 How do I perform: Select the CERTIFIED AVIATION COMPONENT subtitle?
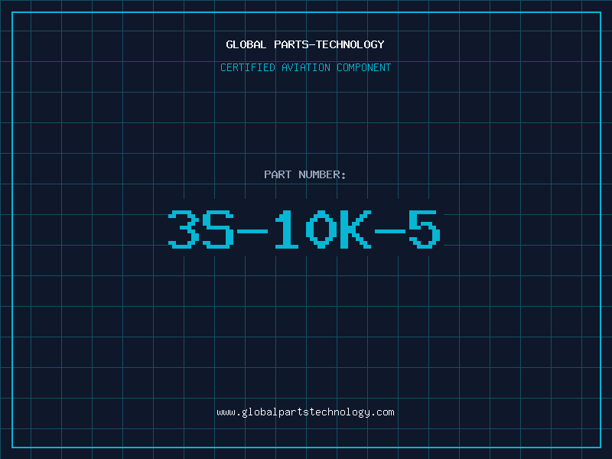point(305,67)
